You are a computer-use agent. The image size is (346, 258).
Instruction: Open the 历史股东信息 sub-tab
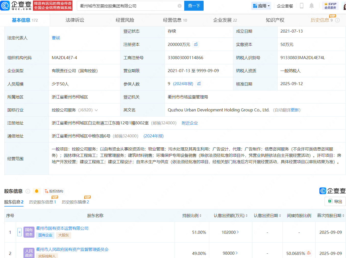pos(42,202)
